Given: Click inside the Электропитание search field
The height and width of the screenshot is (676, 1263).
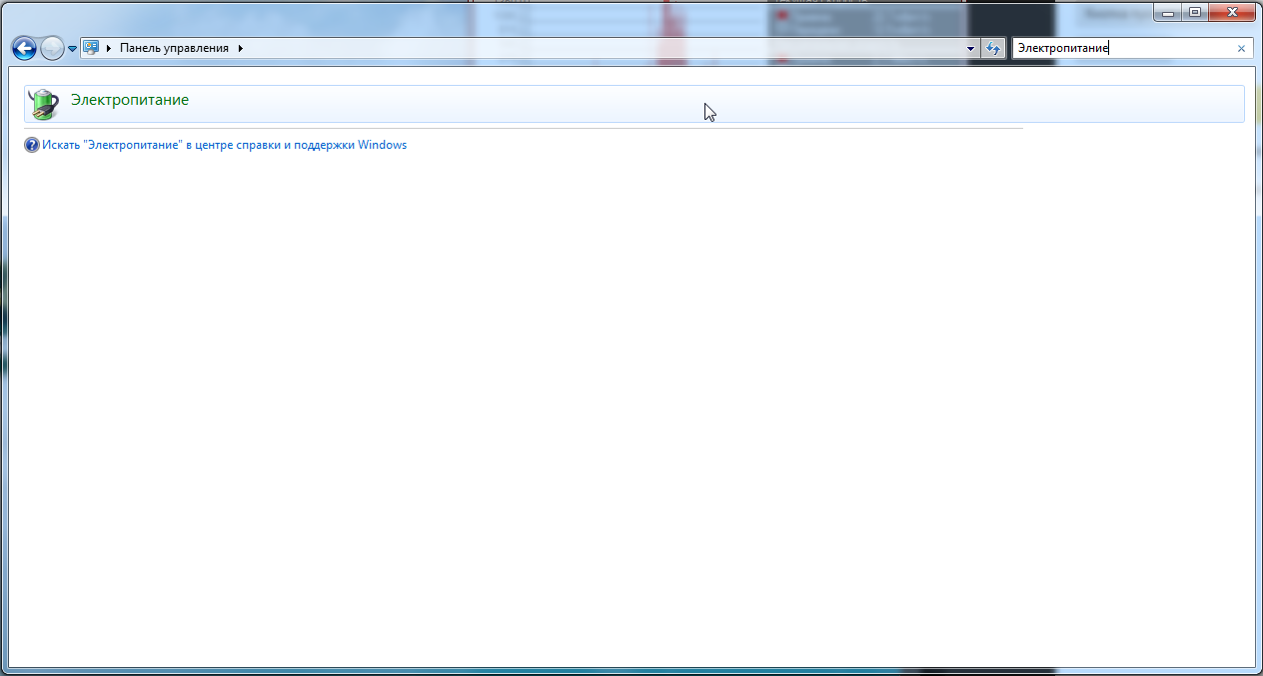Looking at the screenshot, I should [x=1119, y=48].
